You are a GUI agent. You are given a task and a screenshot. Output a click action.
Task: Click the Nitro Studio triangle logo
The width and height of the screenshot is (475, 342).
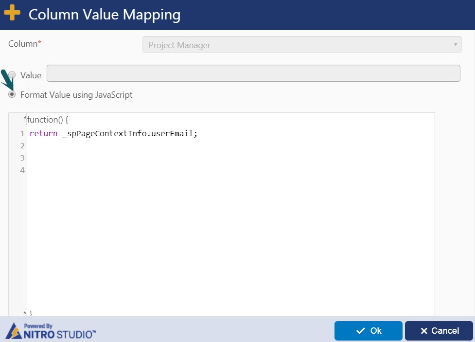14,332
